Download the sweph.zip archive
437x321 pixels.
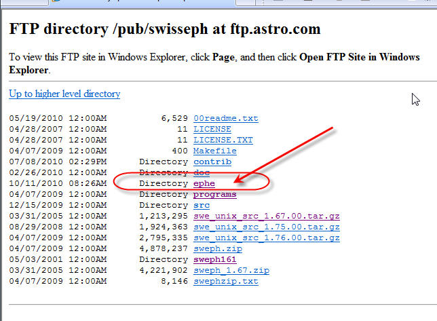click(217, 248)
